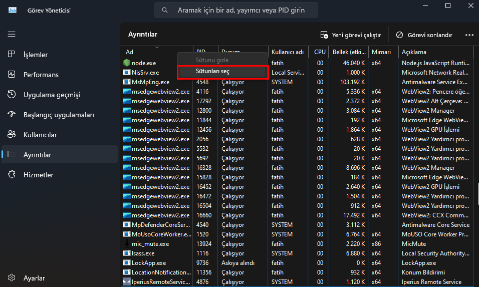Click the IperiusRemoteService icon

point(126,281)
